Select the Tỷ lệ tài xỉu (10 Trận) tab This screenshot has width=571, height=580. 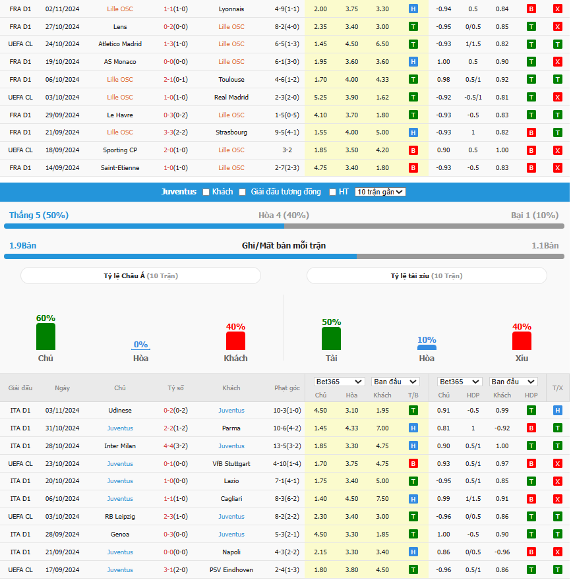pos(427,275)
